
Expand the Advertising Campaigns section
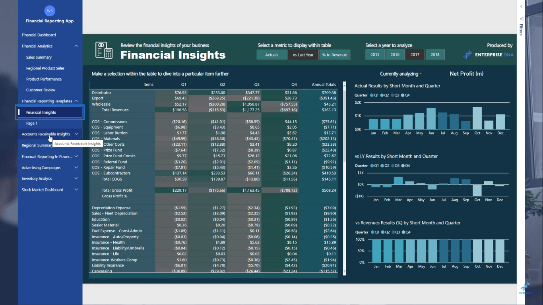coord(76,168)
